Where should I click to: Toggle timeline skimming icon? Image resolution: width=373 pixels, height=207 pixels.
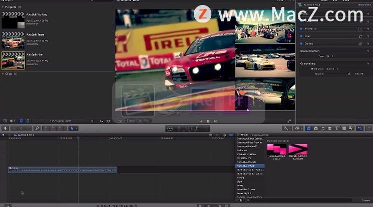[210, 135]
